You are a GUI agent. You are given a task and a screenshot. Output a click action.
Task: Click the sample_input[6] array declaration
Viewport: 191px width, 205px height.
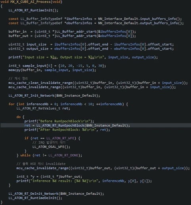(x=30, y=66)
